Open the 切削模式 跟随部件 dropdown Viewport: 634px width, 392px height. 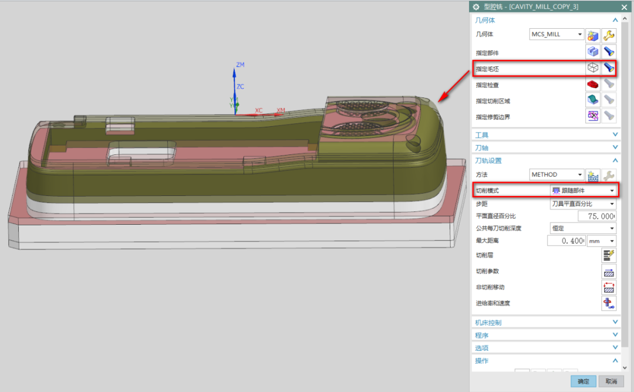pyautogui.click(x=582, y=191)
